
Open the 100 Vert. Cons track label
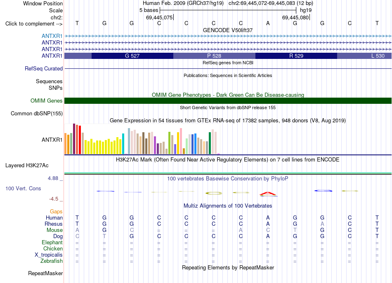[x=23, y=188]
